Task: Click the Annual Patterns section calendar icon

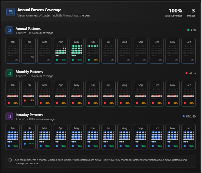Action: click(9, 30)
